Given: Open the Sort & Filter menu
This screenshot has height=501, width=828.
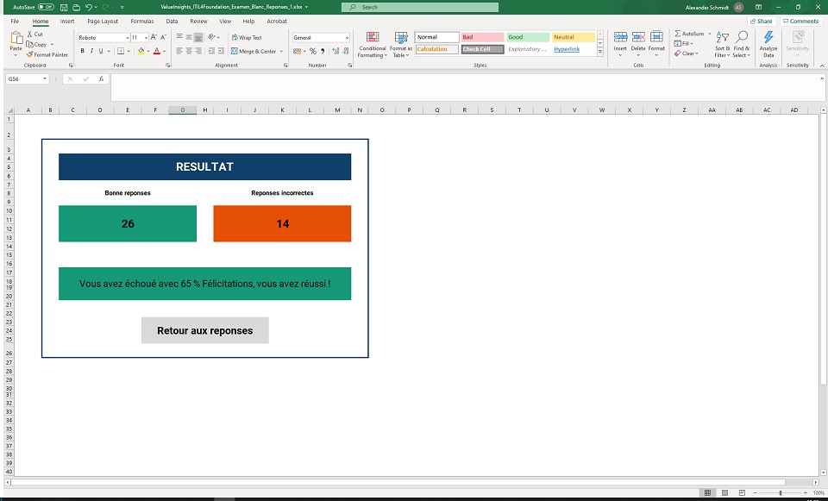Looking at the screenshot, I should point(722,44).
